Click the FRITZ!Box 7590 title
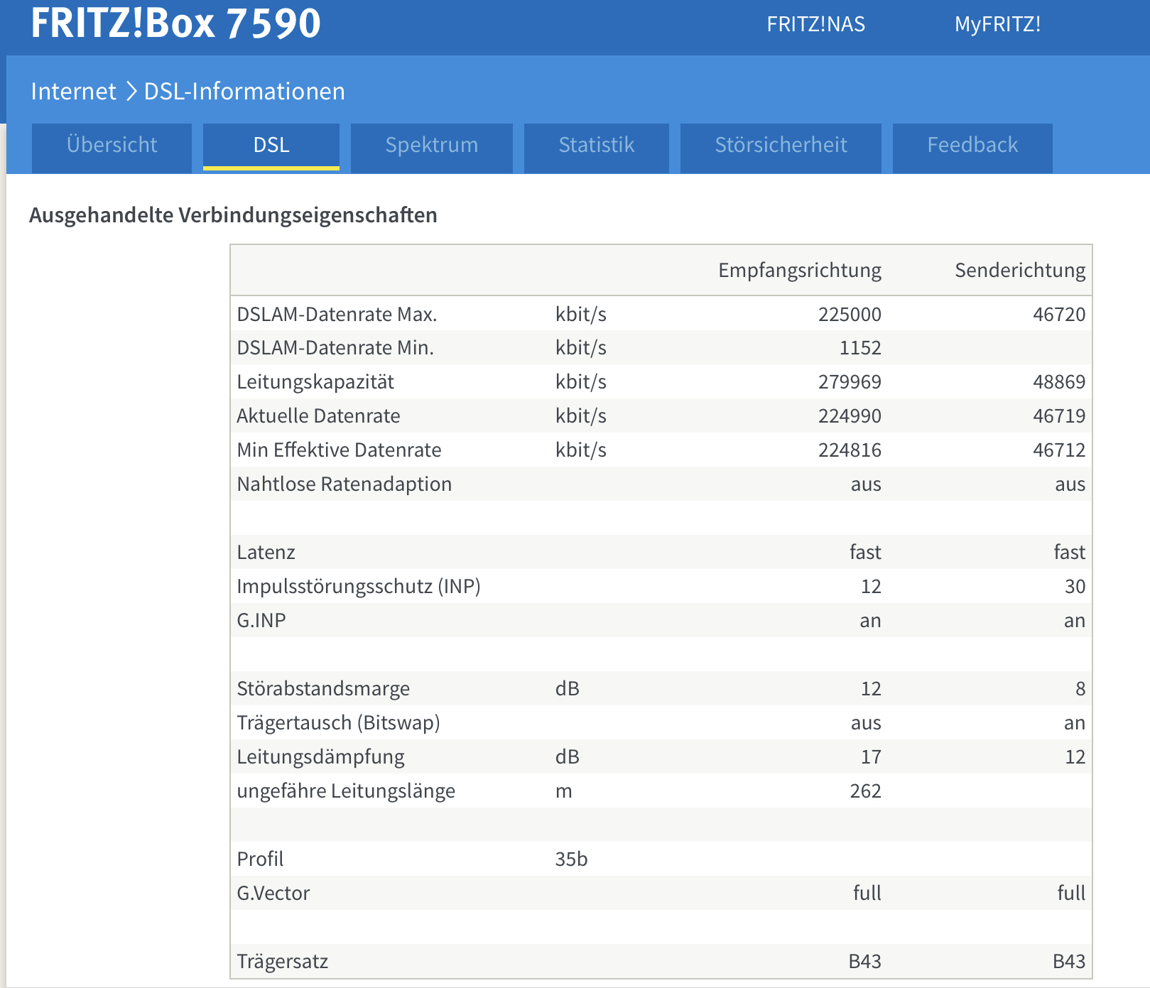 (175, 23)
